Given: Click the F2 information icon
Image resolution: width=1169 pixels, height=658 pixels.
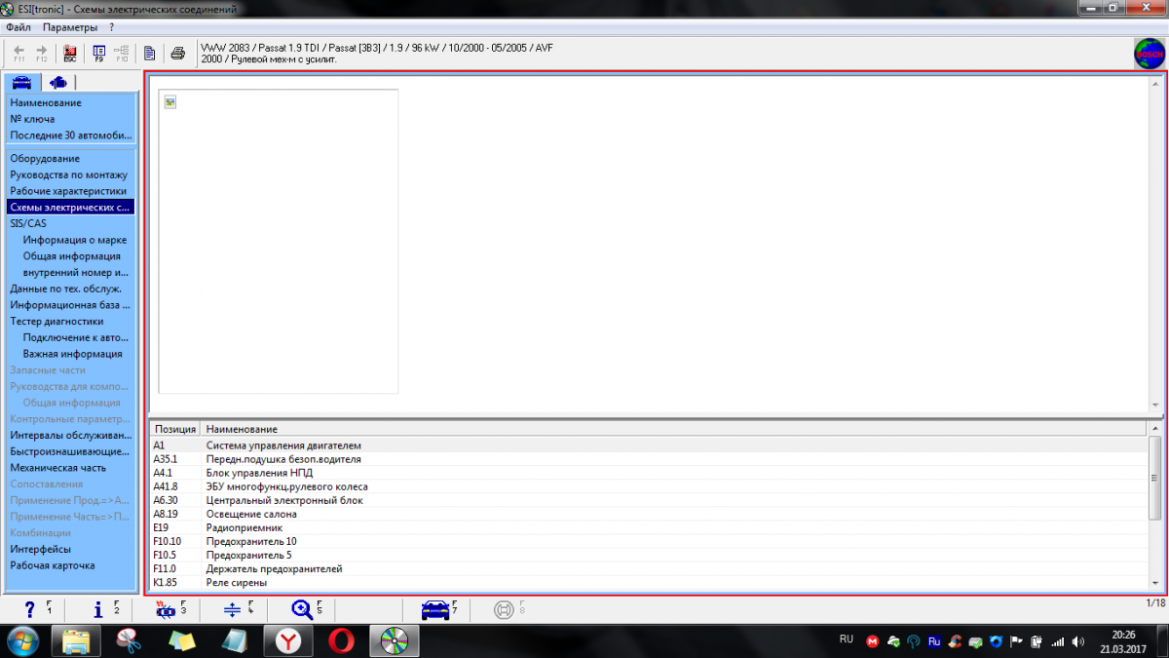Looking at the screenshot, I should tap(98, 610).
